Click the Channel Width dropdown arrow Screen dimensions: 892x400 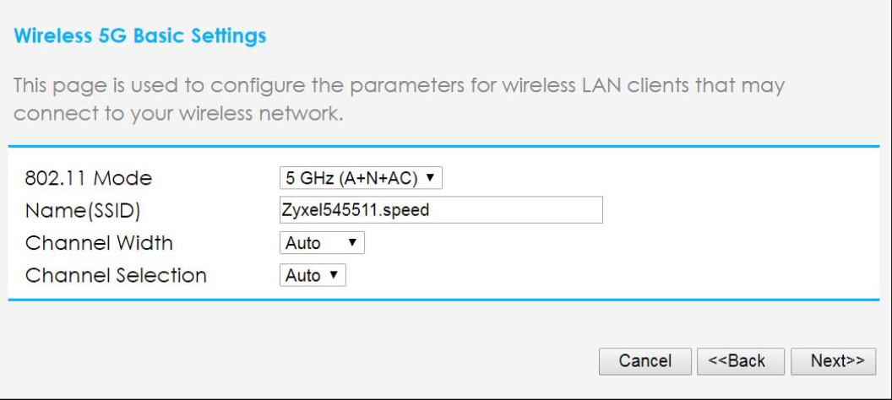[x=352, y=243]
